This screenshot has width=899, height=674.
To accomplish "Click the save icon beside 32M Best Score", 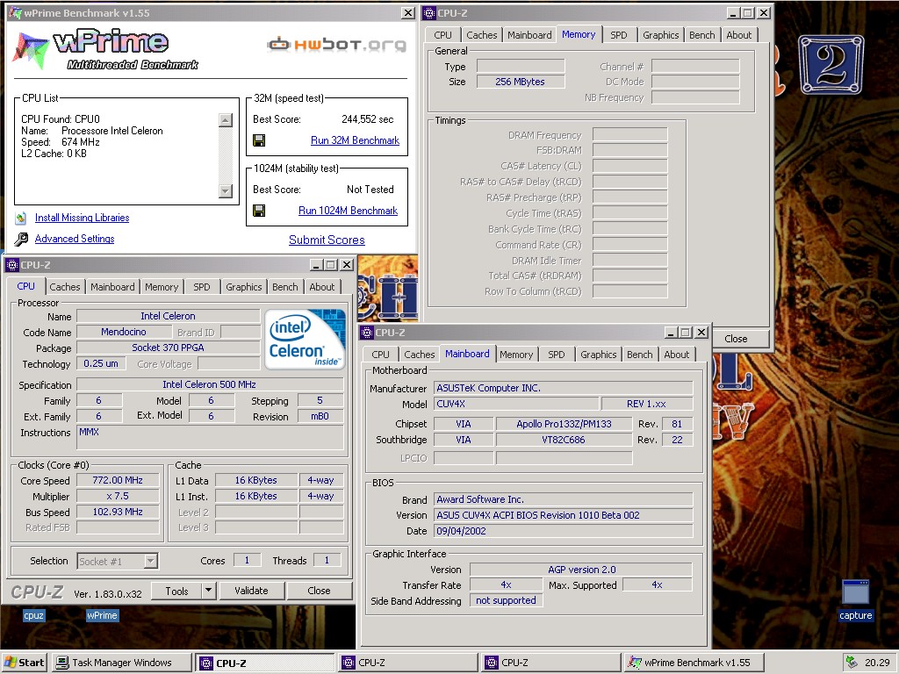I will tap(259, 140).
